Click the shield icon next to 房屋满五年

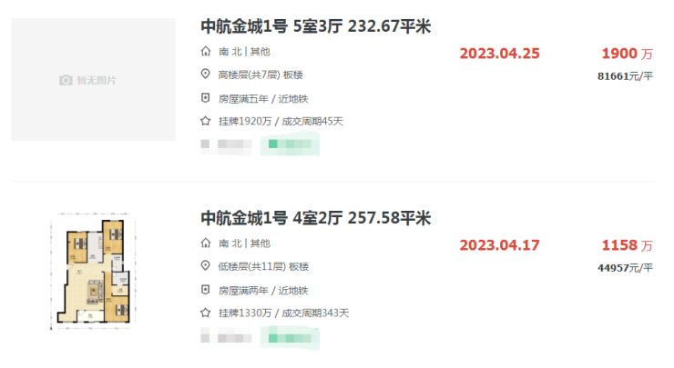(205, 98)
